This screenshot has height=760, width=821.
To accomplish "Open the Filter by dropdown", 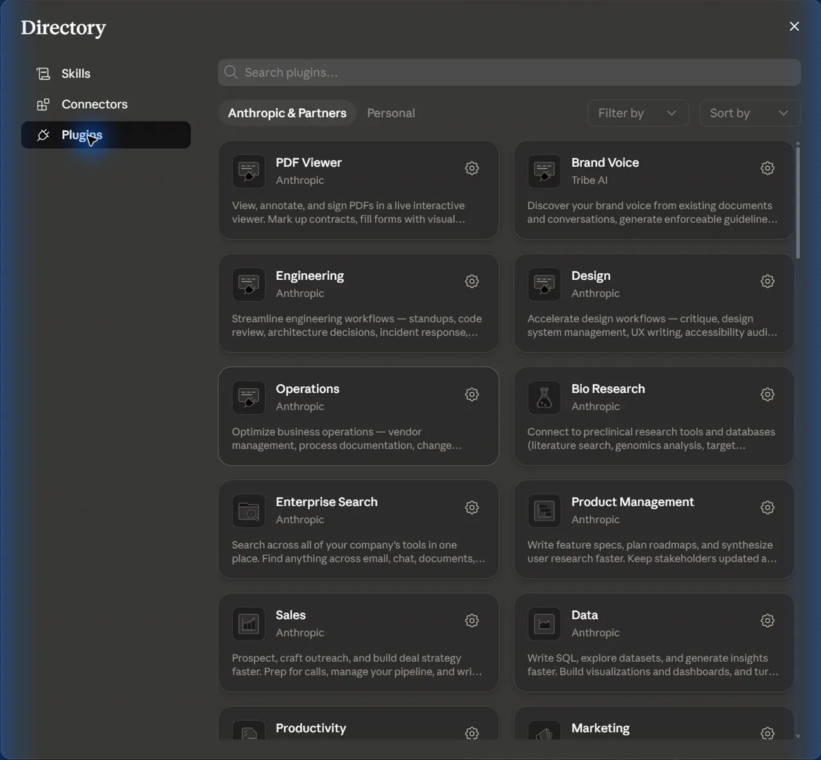I will [638, 113].
